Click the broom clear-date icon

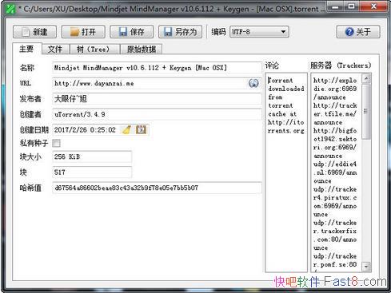point(126,130)
